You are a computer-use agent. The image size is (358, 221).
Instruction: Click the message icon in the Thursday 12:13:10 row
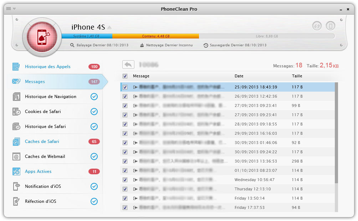point(135,189)
